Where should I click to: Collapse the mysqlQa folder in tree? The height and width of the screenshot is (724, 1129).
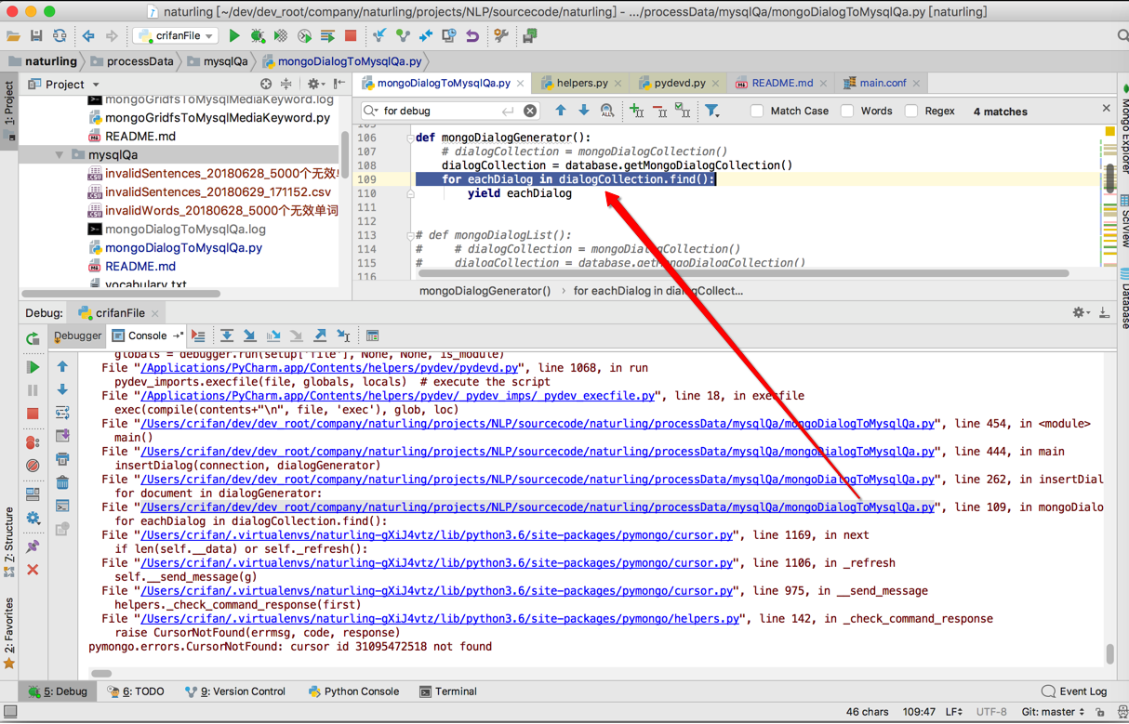[60, 155]
